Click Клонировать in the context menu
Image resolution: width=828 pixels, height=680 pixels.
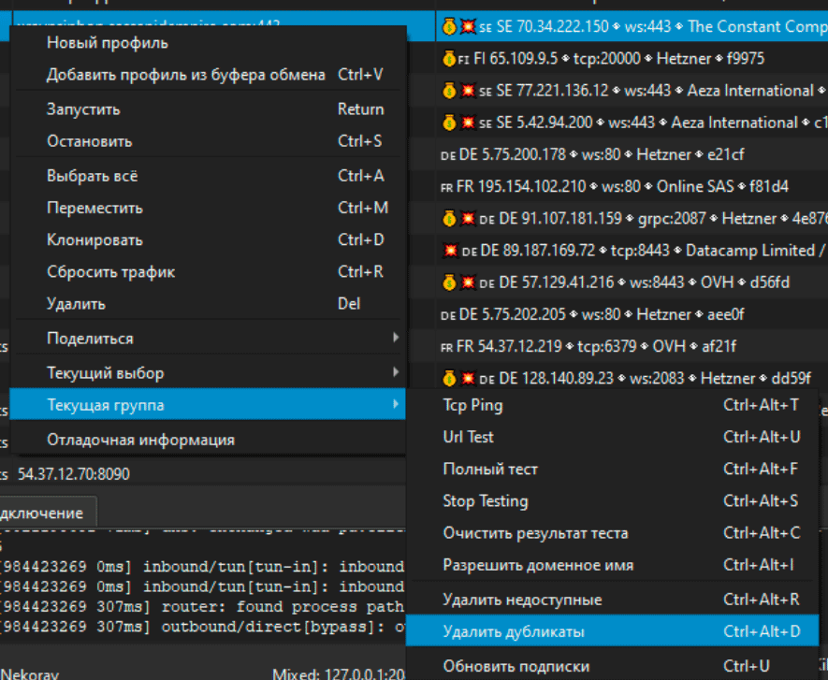pos(94,240)
